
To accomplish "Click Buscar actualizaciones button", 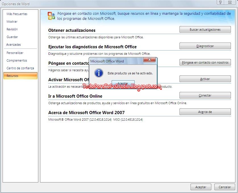I will pos(205,30).
